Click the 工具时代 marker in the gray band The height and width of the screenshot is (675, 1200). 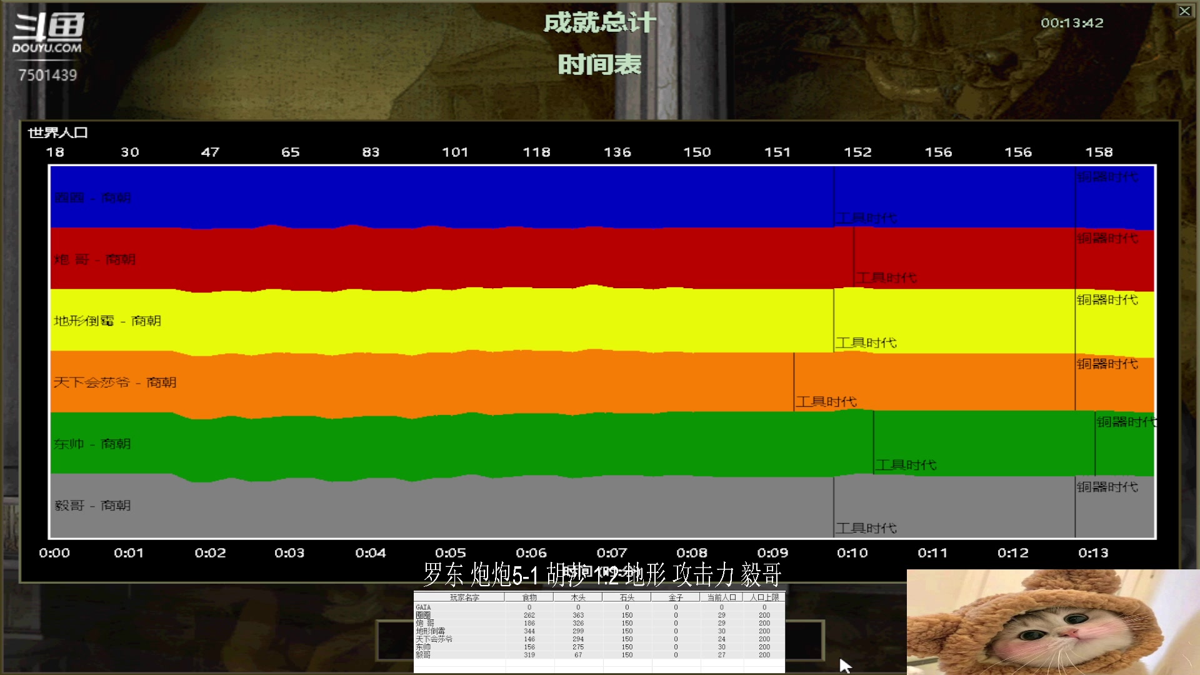[867, 528]
